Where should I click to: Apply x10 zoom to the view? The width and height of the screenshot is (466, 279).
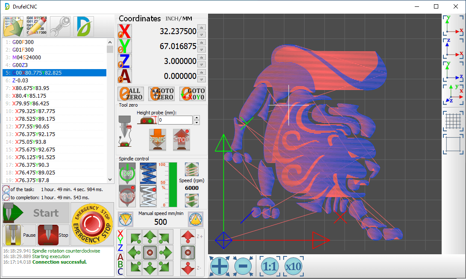point(293,266)
